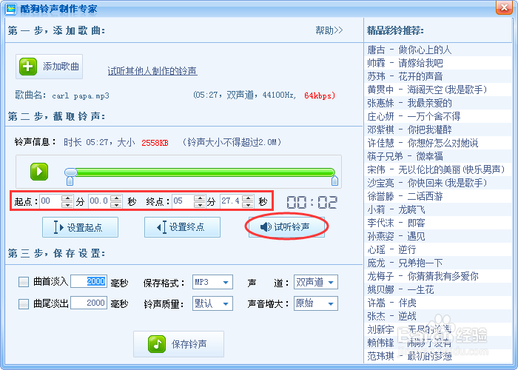The height and width of the screenshot is (370, 518).
Task: Close the 酷狗铃声制作专家 window
Action: 504,7
